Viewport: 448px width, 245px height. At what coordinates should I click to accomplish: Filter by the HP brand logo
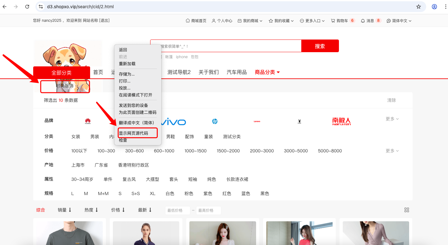pyautogui.click(x=215, y=121)
